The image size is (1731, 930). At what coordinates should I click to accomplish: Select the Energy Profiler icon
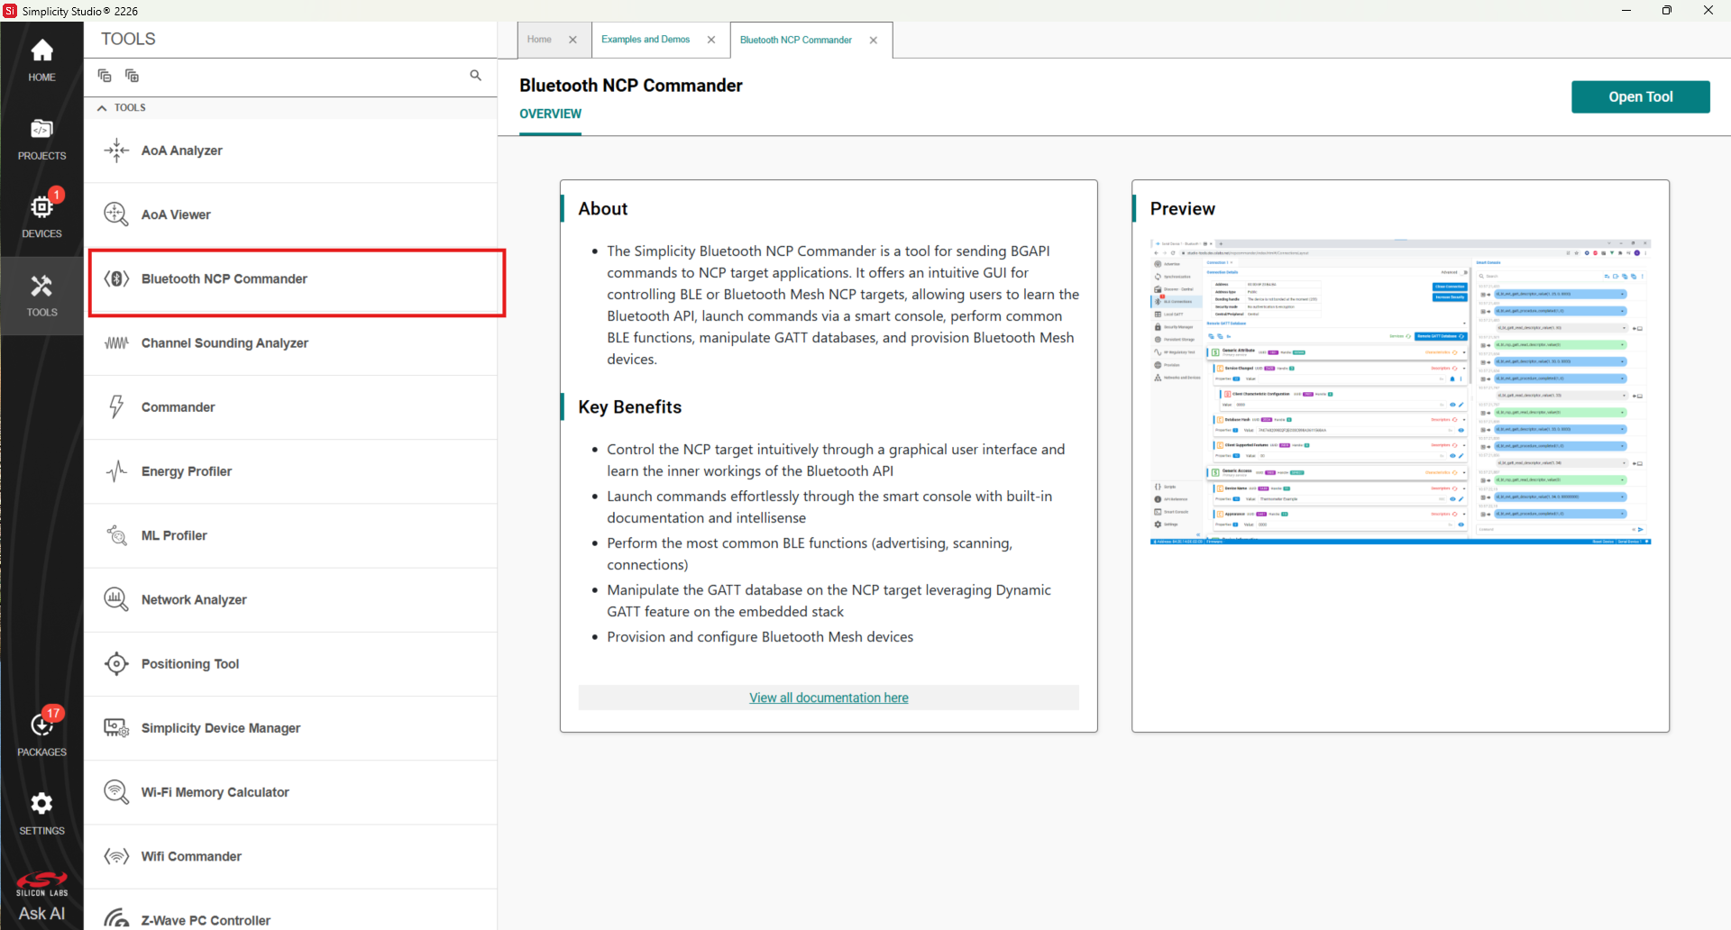(x=116, y=471)
